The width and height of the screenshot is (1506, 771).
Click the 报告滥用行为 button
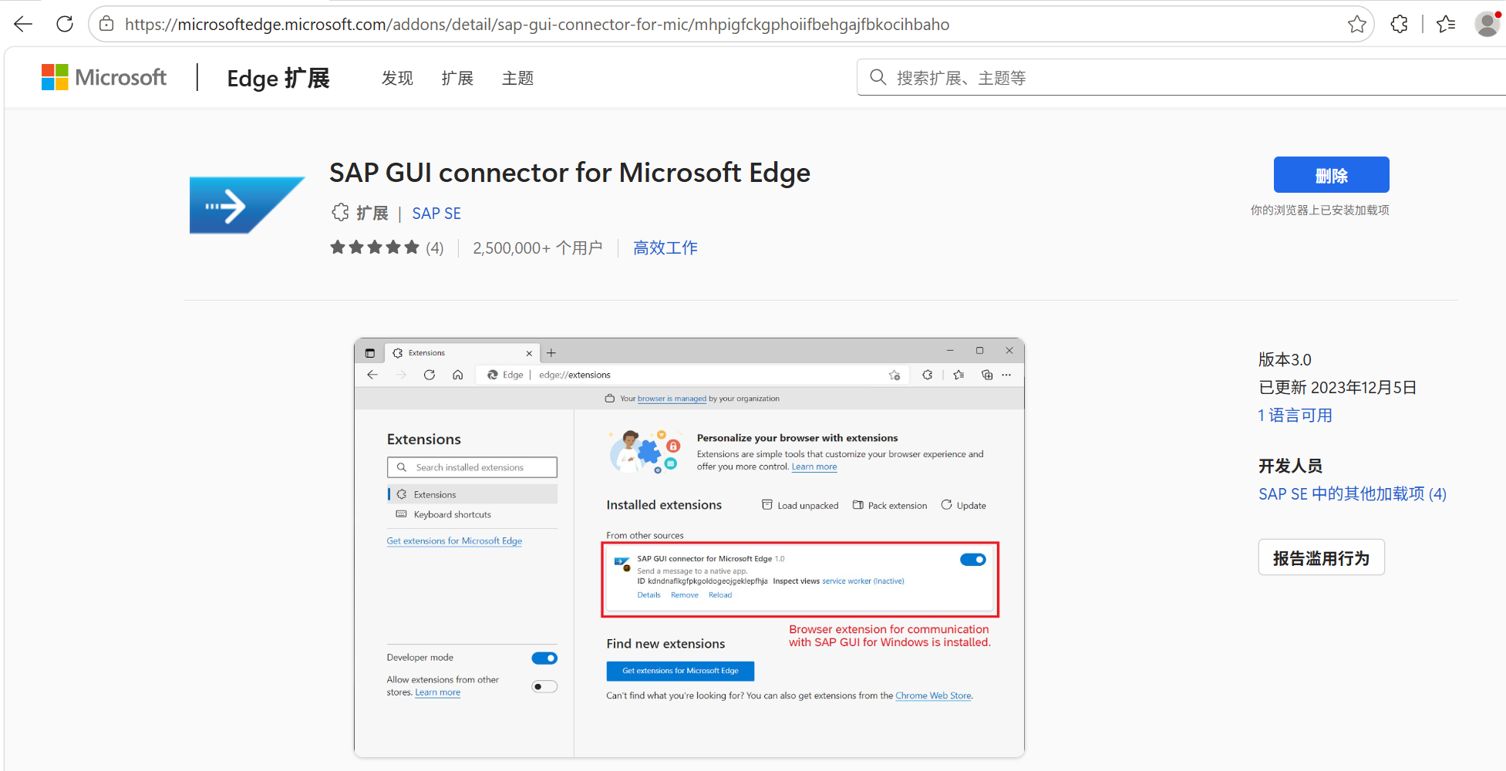1321,557
